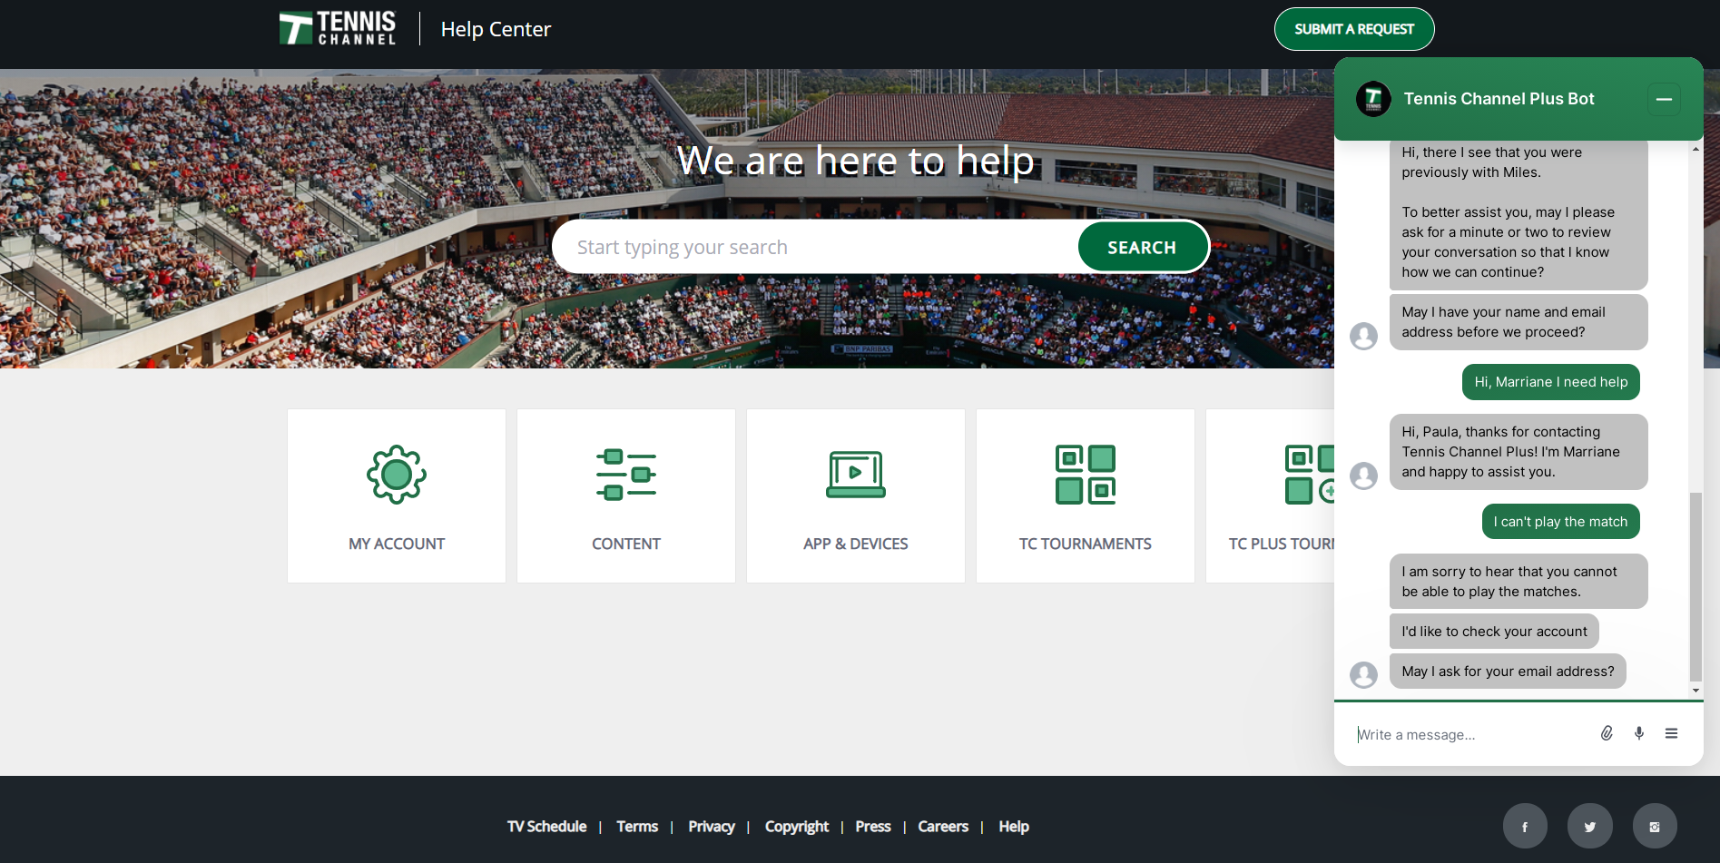Screen dimensions: 1720x863
Task: Click the Tennis Channel Plus Bot avatar
Action: pyautogui.click(x=1373, y=99)
